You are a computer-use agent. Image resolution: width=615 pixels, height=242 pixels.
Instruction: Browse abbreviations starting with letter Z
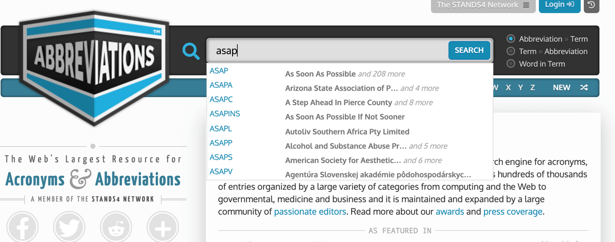[x=533, y=87]
